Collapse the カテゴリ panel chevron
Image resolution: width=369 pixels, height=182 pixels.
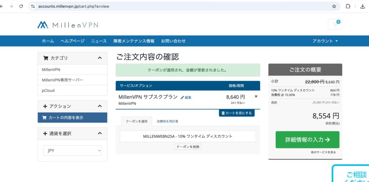click(100, 58)
